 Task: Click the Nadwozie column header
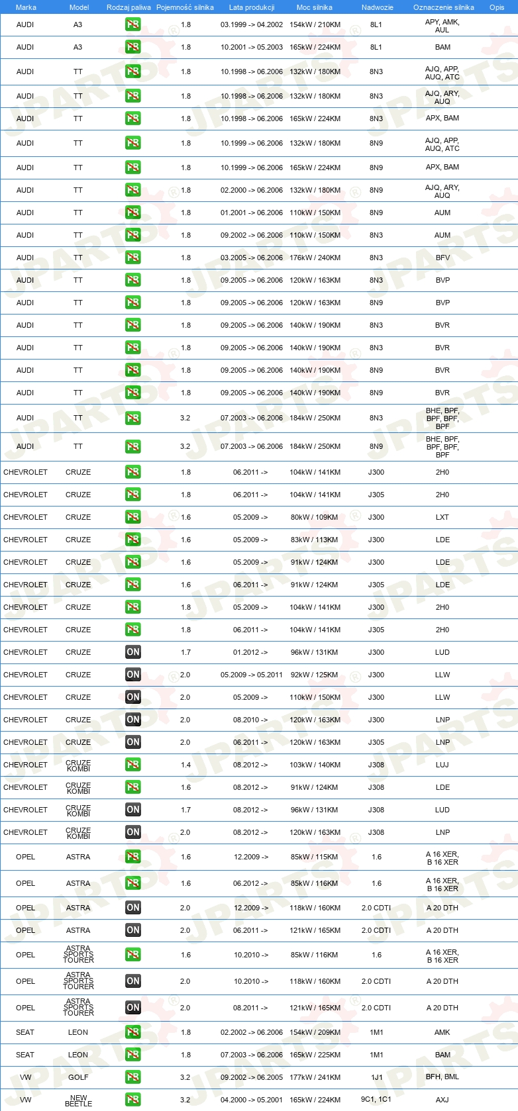378,7
